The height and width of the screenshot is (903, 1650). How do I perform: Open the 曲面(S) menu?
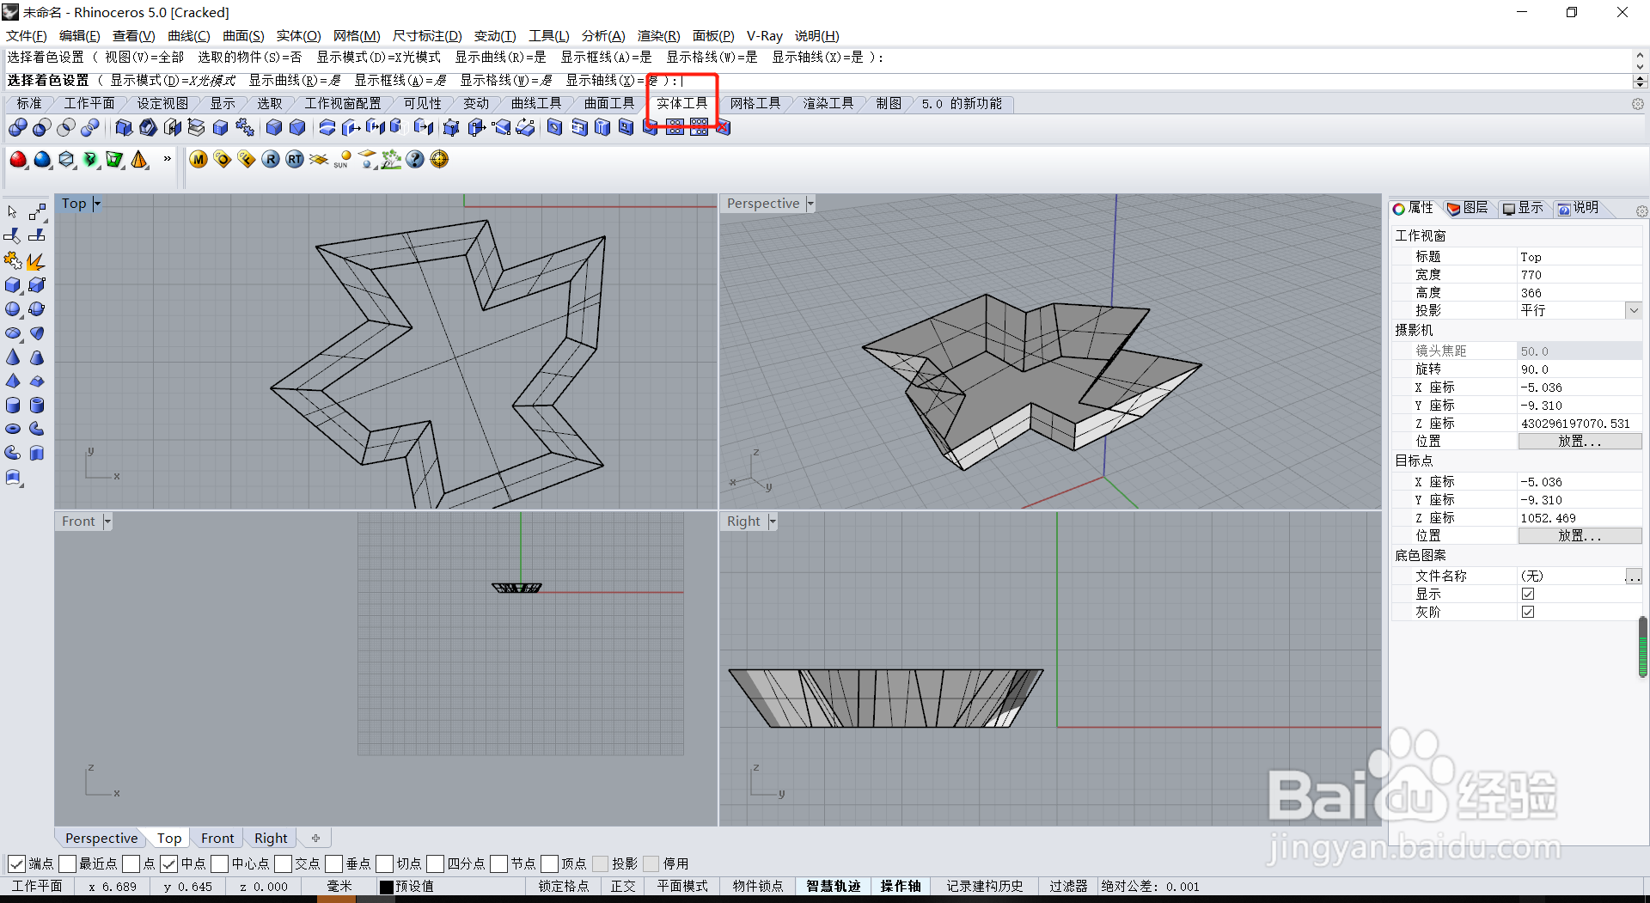tap(243, 36)
